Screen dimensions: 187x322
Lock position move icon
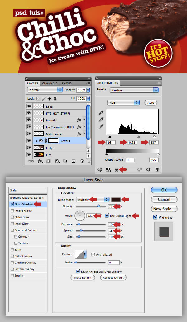(49, 99)
